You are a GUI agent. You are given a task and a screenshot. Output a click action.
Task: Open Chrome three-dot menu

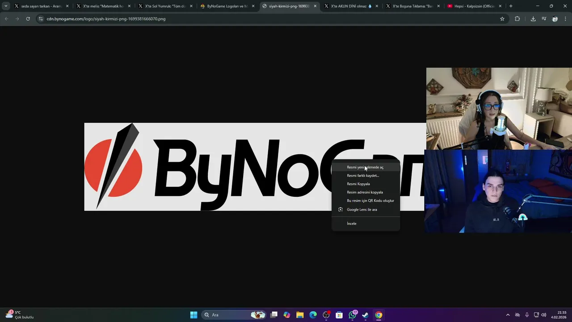pyautogui.click(x=566, y=19)
